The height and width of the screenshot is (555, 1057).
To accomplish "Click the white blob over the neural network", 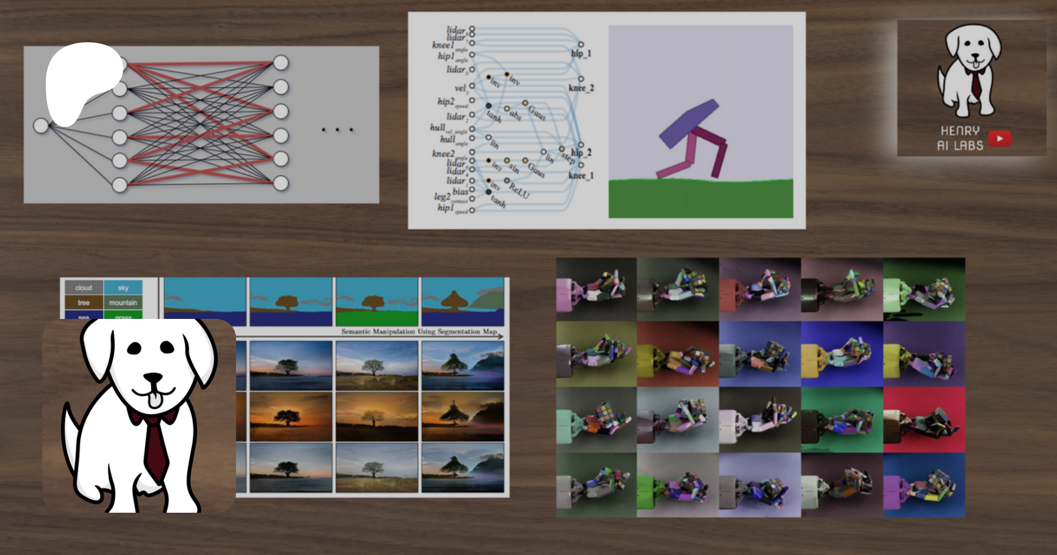I will pos(82,82).
